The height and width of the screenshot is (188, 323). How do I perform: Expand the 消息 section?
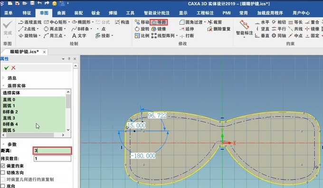coord(3,78)
